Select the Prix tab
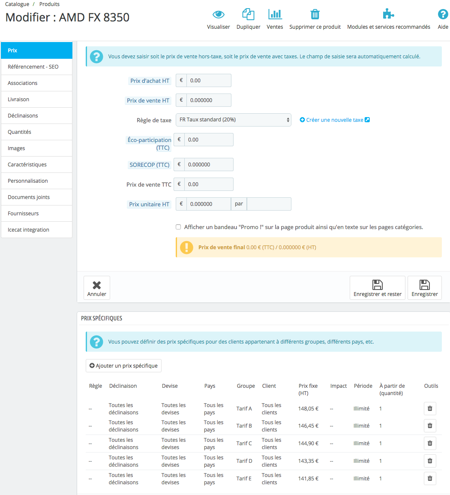This screenshot has width=450, height=495. [36, 51]
